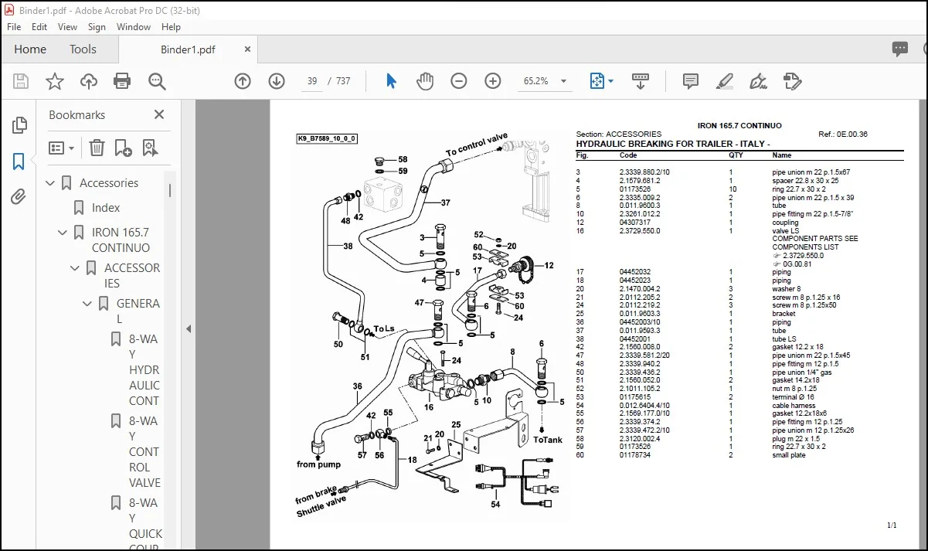Image resolution: width=928 pixels, height=551 pixels.
Task: Go to the previous page
Action: tap(243, 81)
